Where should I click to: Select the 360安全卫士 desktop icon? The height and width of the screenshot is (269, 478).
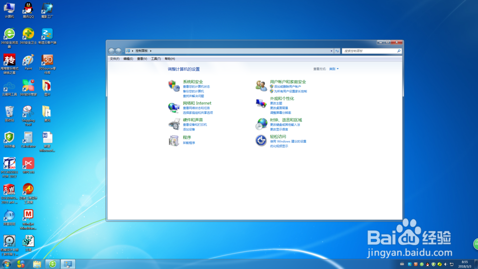[x=28, y=36]
